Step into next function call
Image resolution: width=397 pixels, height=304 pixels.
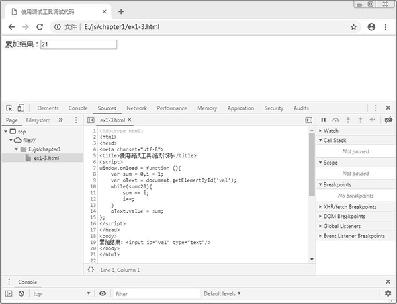[x=348, y=120]
